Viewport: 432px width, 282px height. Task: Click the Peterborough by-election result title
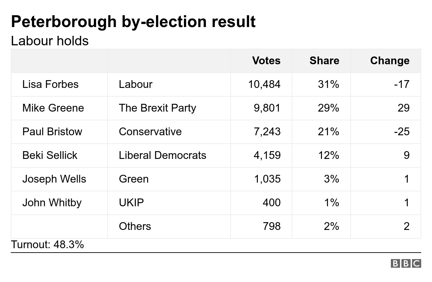[133, 22]
